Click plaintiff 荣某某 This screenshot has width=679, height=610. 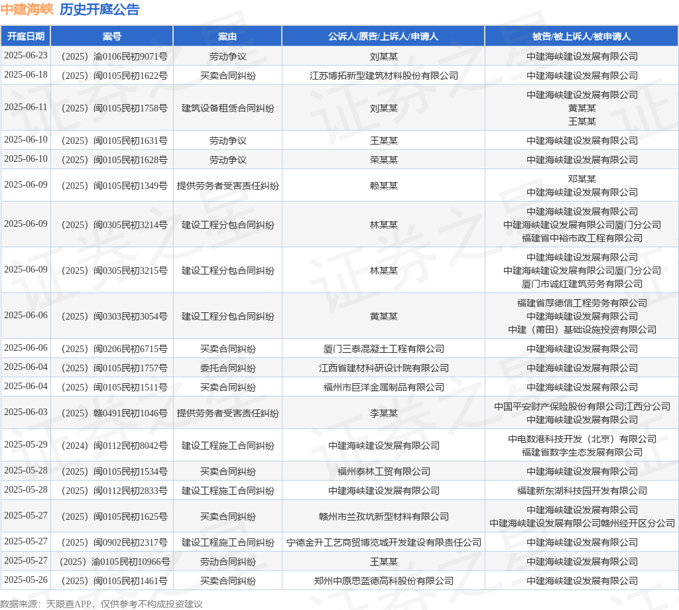(x=384, y=160)
